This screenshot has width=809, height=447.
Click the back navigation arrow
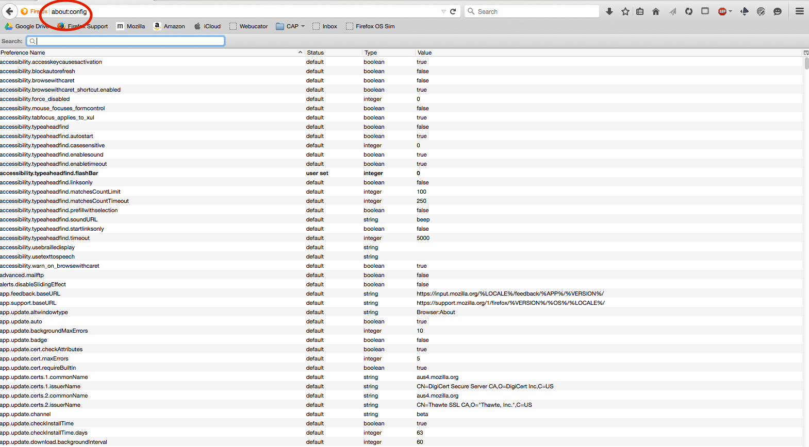[x=9, y=11]
